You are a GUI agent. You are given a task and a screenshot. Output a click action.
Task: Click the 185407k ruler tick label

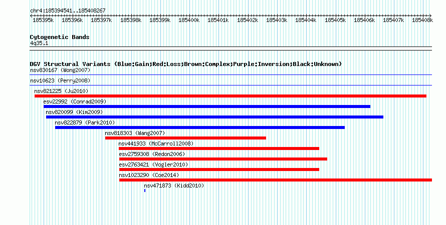pos(393,20)
